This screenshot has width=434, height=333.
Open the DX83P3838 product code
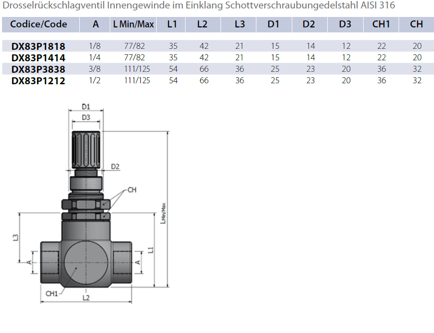pyautogui.click(x=38, y=69)
